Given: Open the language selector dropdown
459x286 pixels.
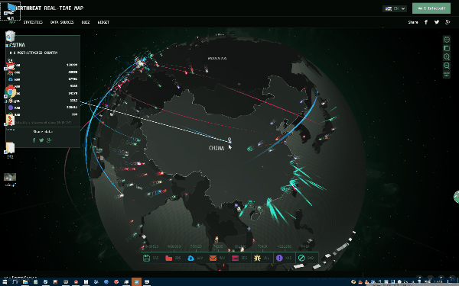Looking at the screenshot, I should 395,8.
